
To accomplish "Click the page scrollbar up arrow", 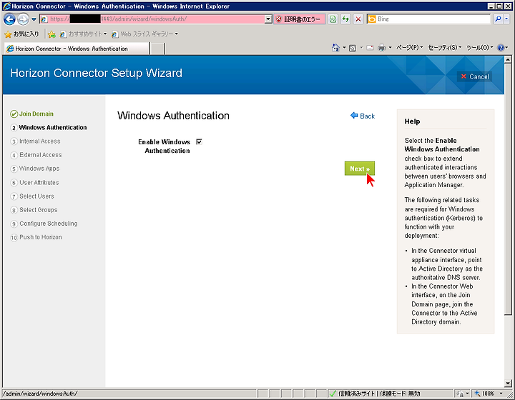I will (508, 60).
